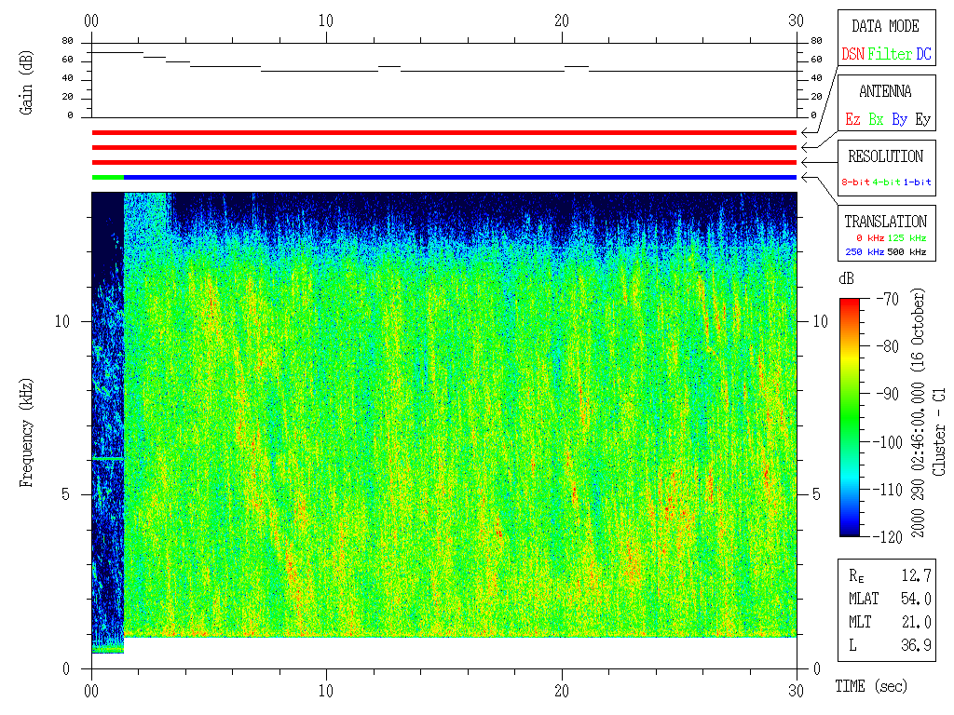Click the 1-bit resolution label
Viewport: 954px width, 715px height.
917,182
